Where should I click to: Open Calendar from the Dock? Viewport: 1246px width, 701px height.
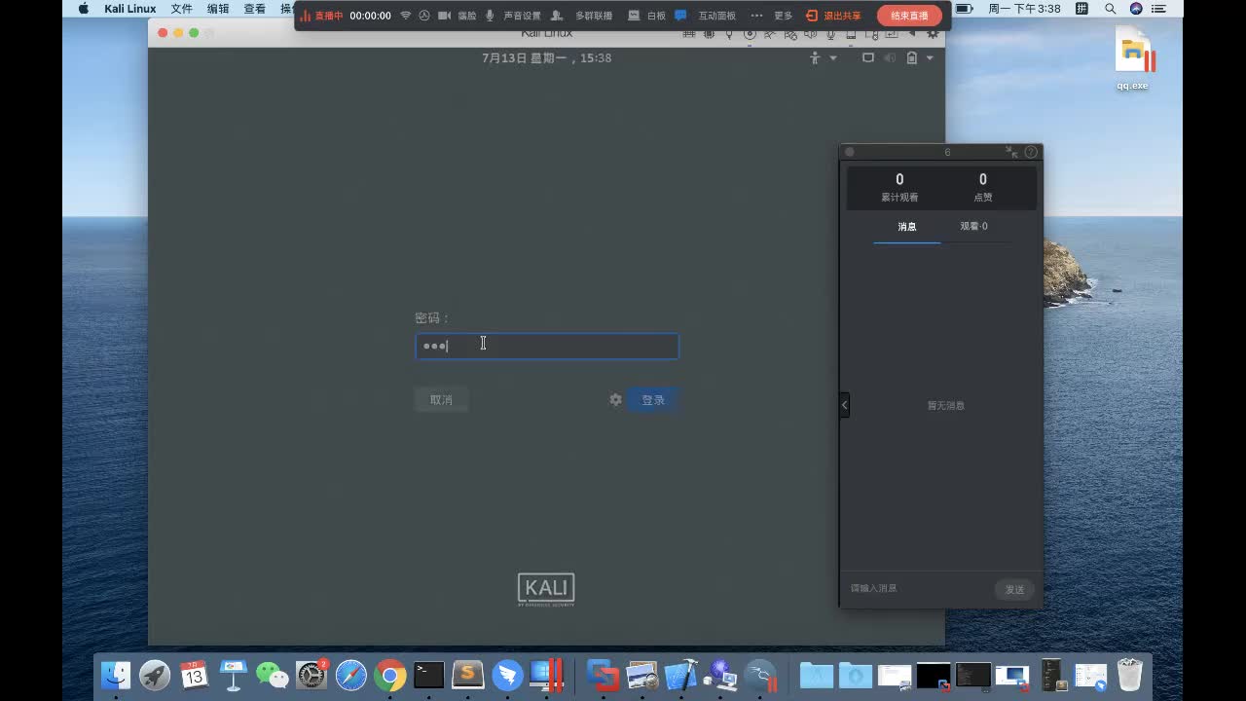[195, 675]
